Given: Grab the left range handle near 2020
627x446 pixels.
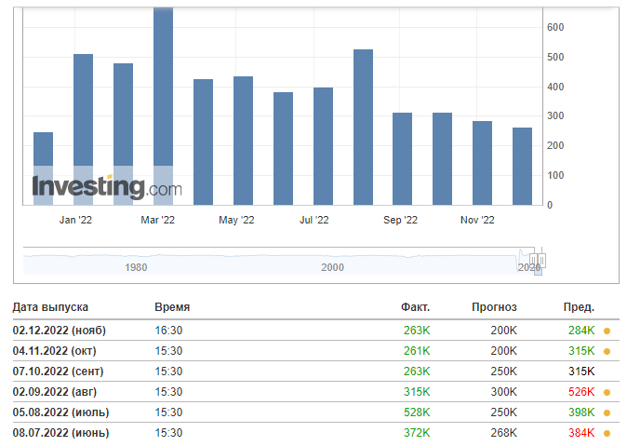Looking at the screenshot, I should pyautogui.click(x=533, y=261).
